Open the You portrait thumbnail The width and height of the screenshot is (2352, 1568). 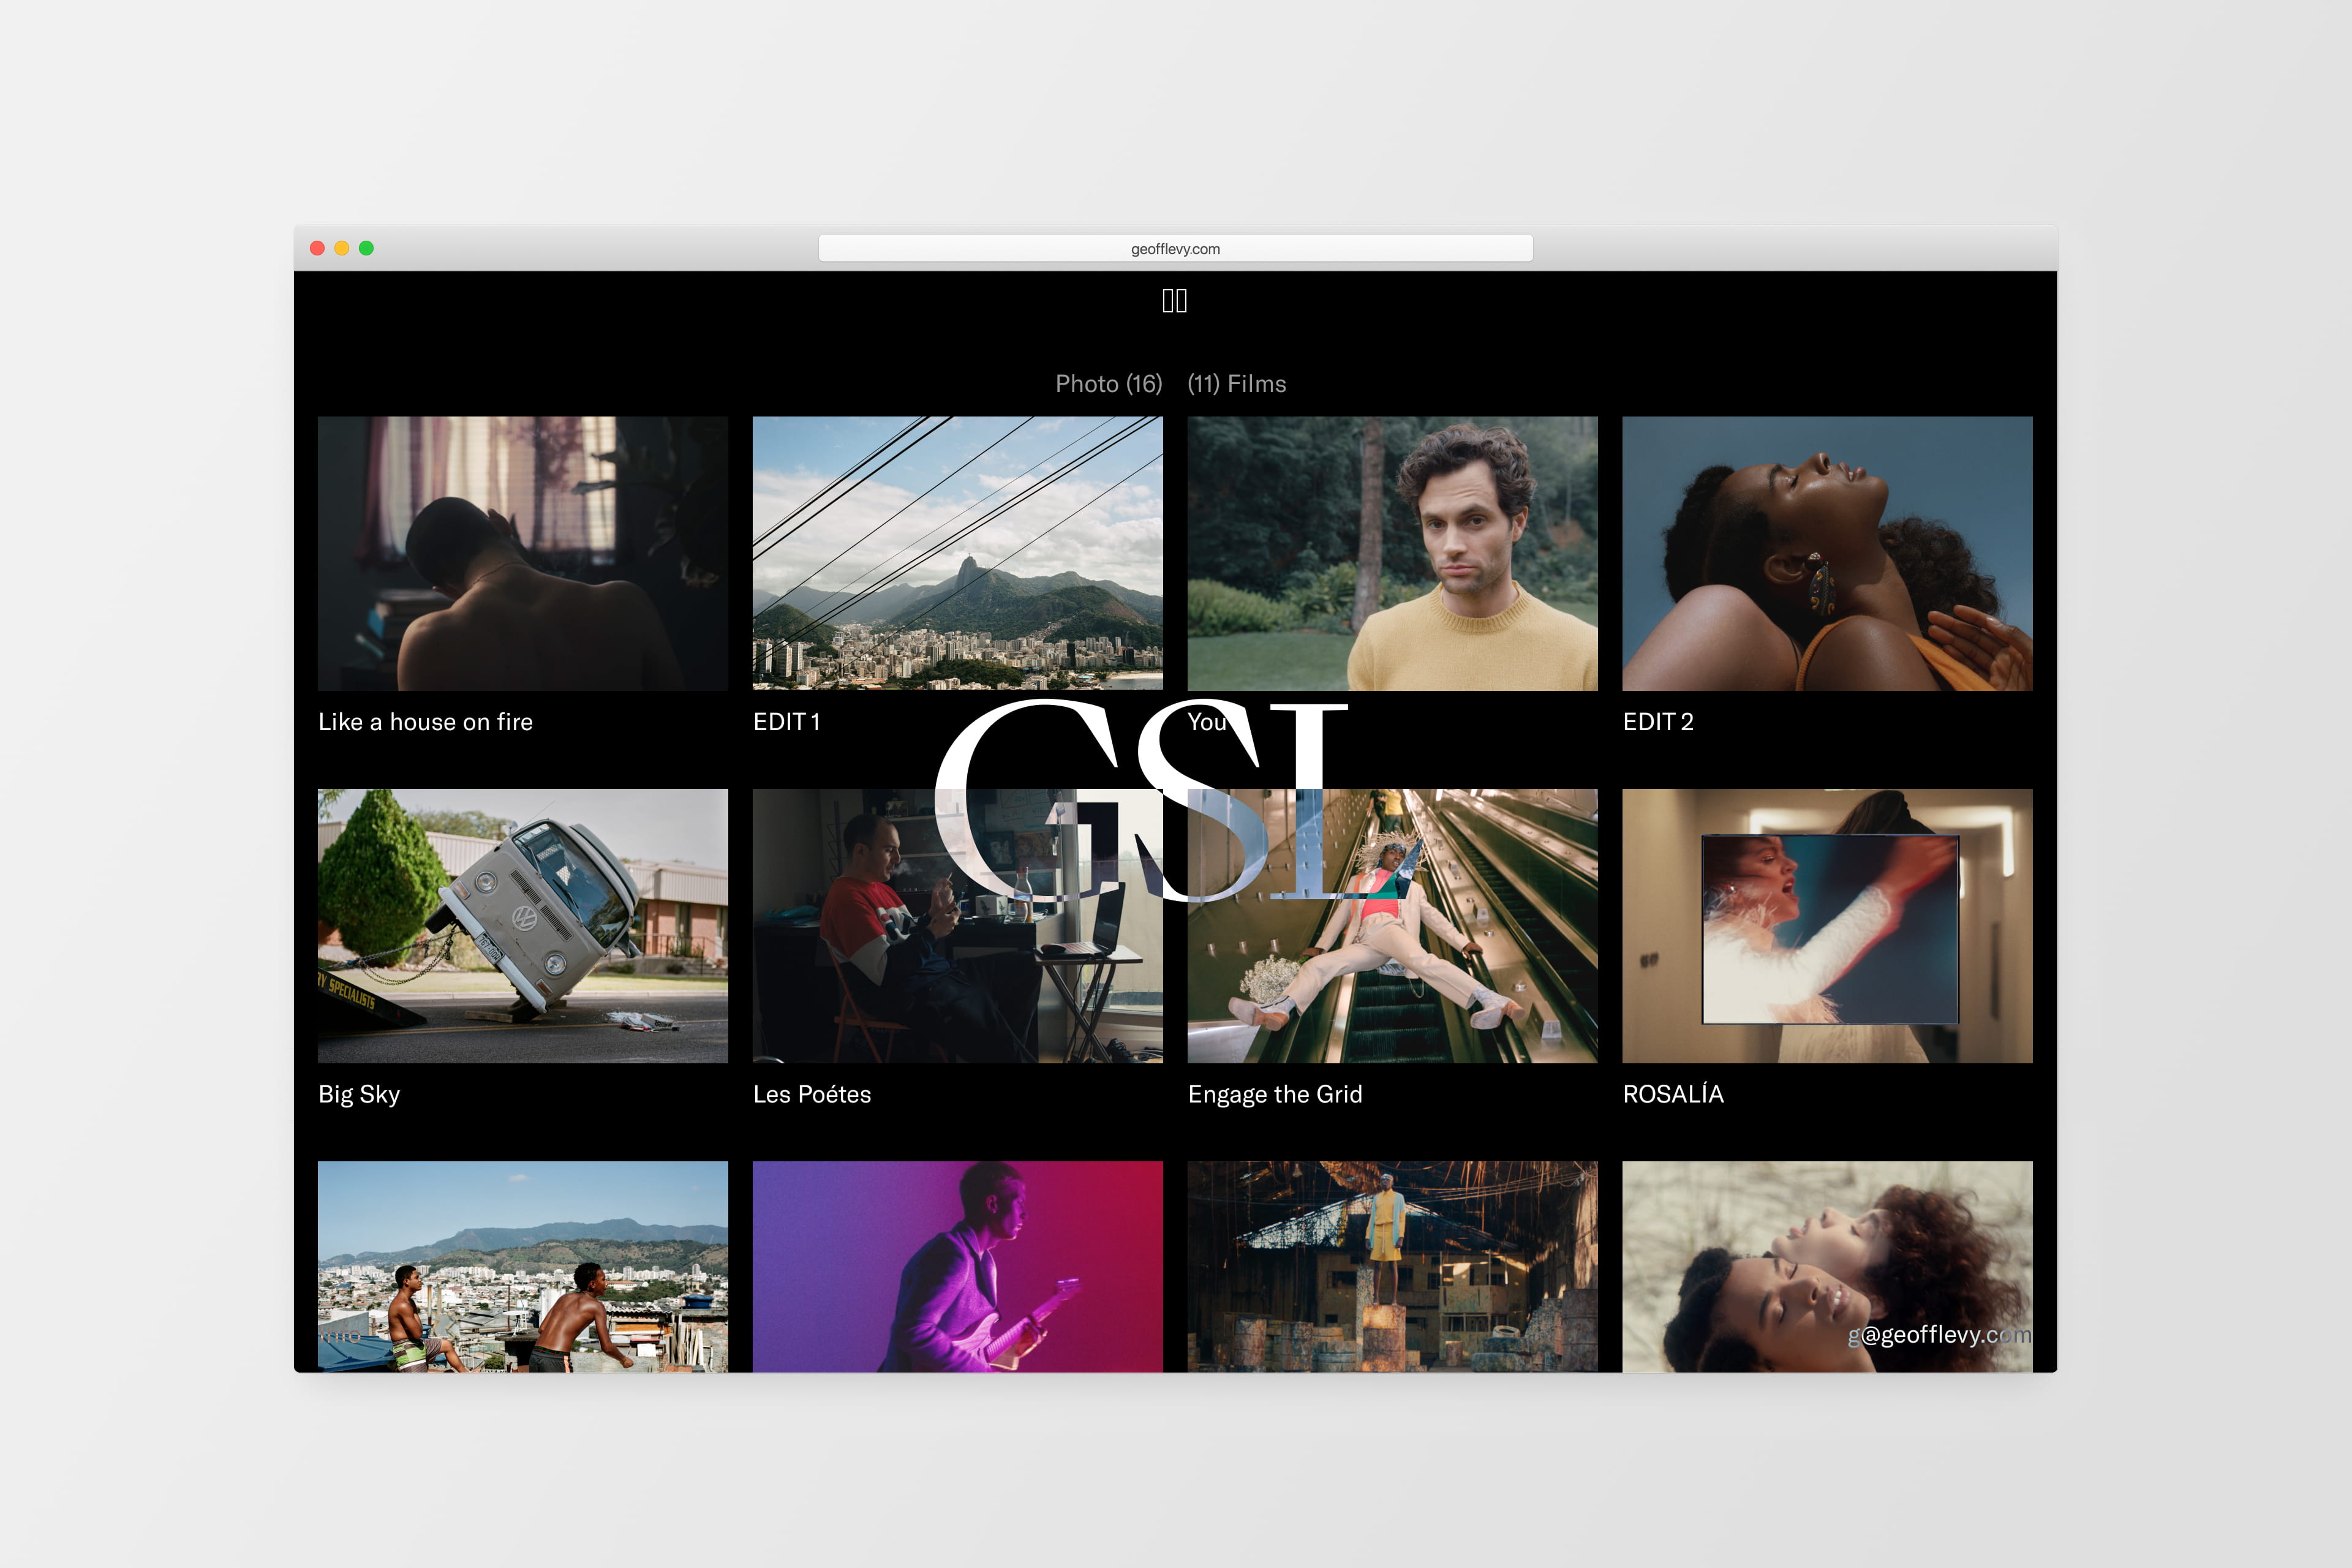[x=1392, y=553]
